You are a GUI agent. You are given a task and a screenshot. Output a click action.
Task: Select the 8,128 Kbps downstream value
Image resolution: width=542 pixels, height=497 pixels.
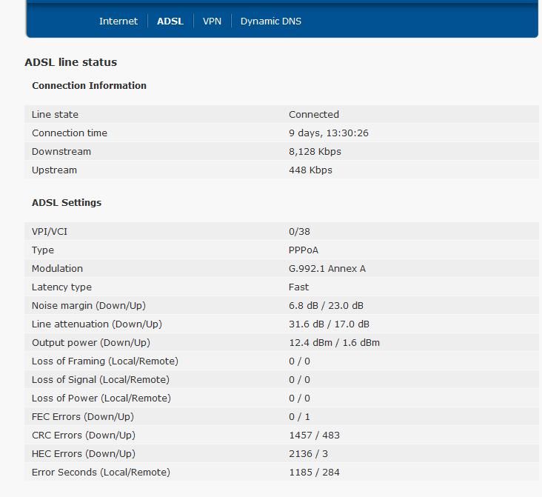click(x=315, y=152)
